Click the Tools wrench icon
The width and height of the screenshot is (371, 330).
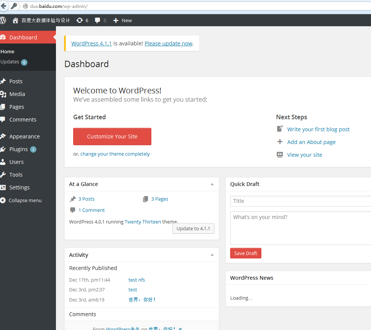coord(3,175)
